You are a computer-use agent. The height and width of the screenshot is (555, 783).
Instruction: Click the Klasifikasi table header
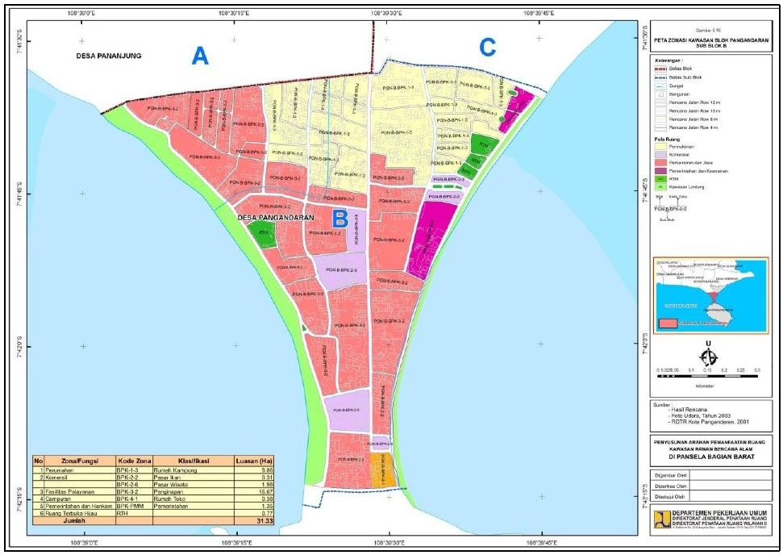click(x=194, y=461)
